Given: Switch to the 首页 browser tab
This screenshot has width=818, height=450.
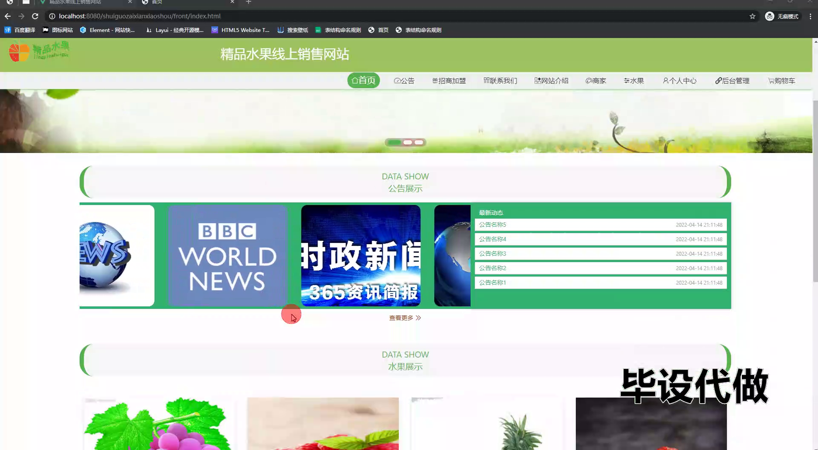Looking at the screenshot, I should click(x=187, y=2).
